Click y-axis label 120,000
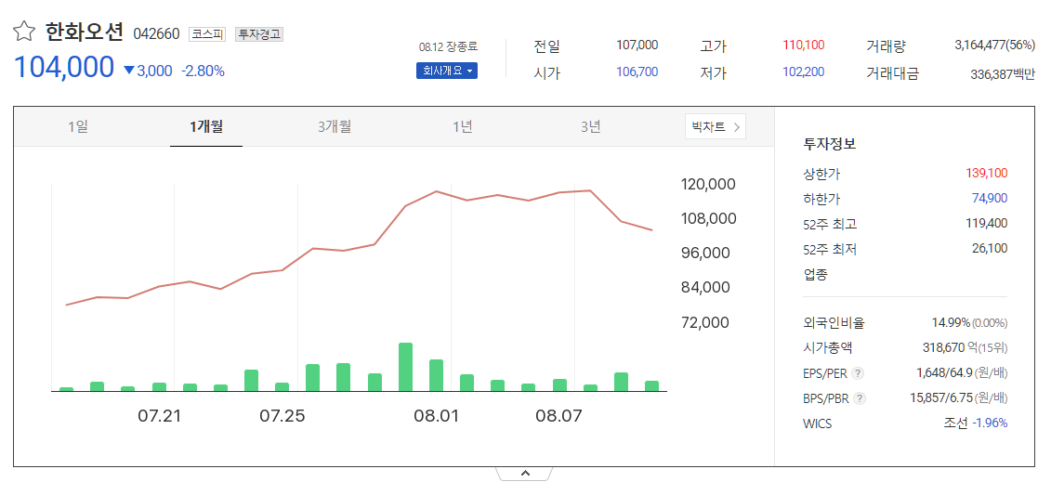Image resolution: width=1051 pixels, height=482 pixels. 708,184
